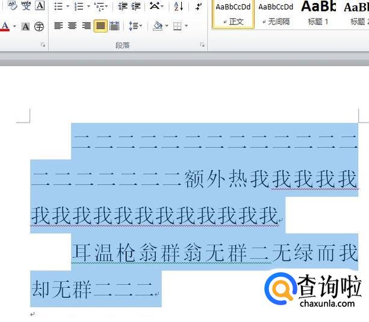Click the shading paint bucket color
Screen dimensions: 369x322
(x=157, y=26)
